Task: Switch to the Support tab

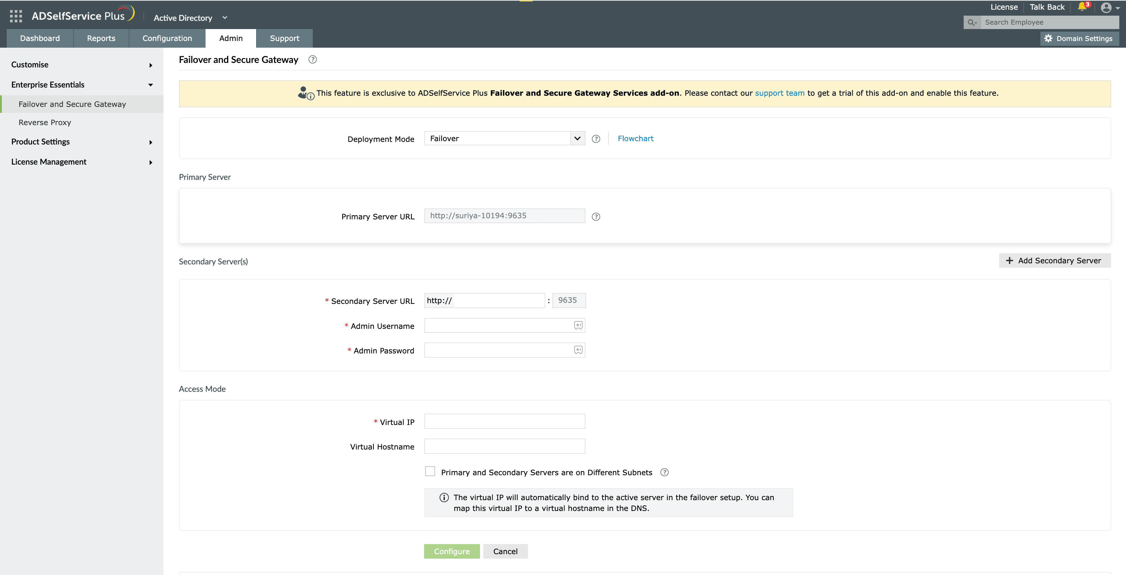Action: coord(284,38)
